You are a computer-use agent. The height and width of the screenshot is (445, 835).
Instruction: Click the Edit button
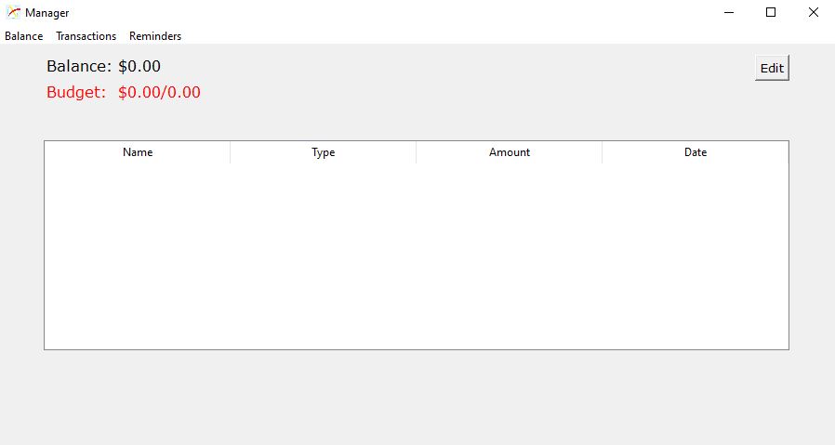pyautogui.click(x=772, y=68)
